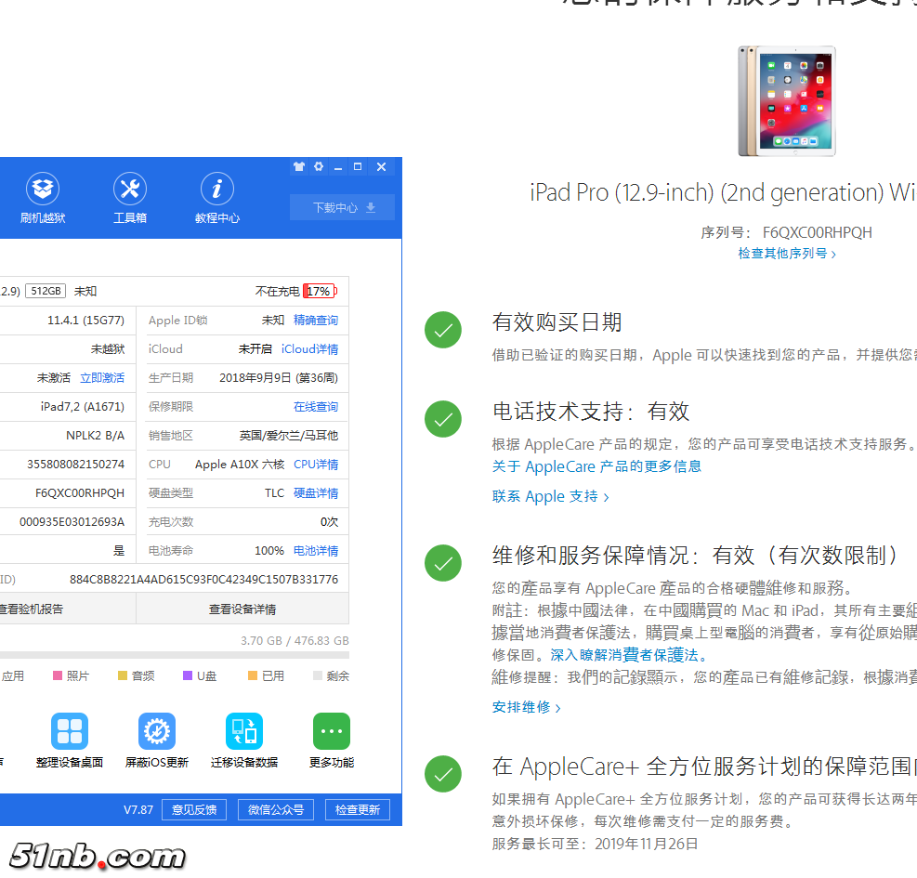Open the iCloud详情 link

tap(309, 349)
